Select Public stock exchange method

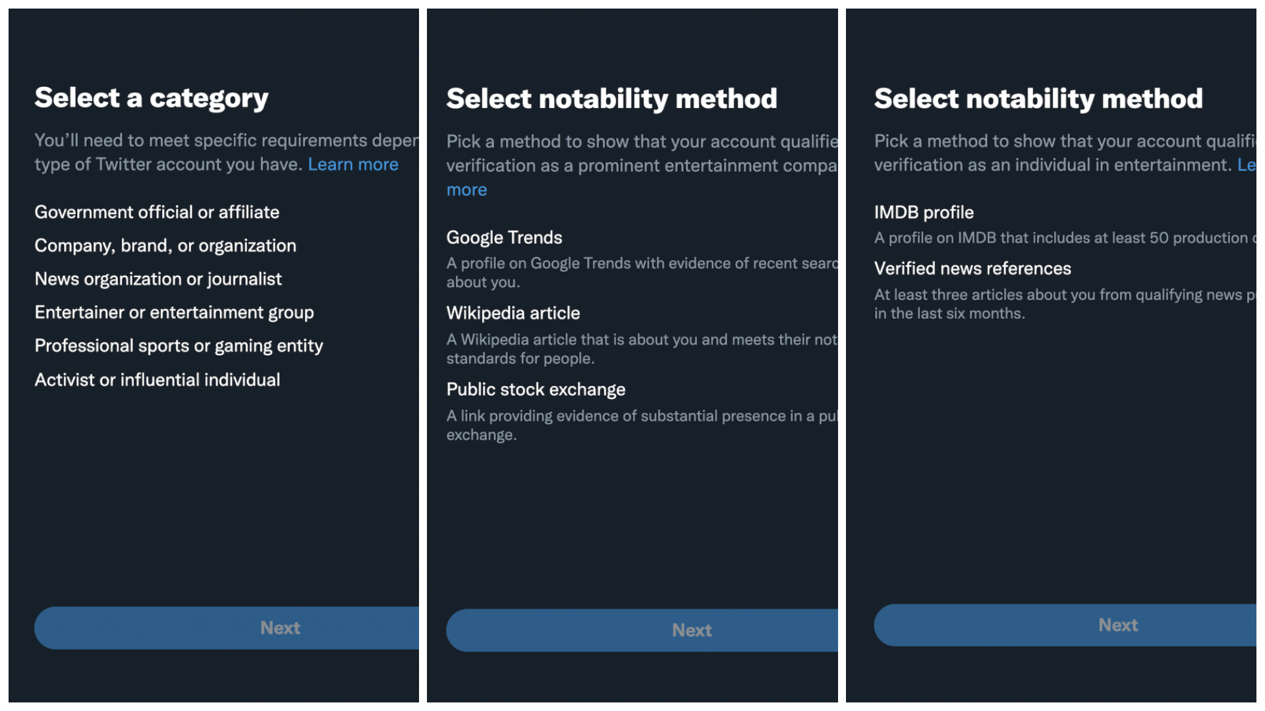coord(536,390)
